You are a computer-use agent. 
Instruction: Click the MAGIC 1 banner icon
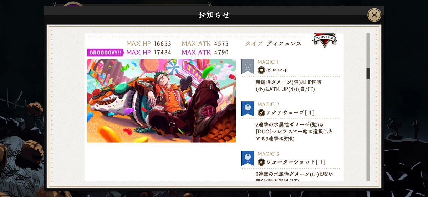(x=248, y=66)
